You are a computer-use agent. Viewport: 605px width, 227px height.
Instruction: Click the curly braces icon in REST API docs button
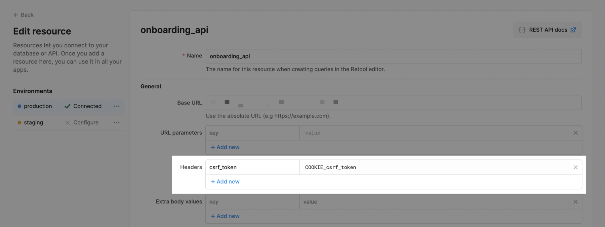522,30
